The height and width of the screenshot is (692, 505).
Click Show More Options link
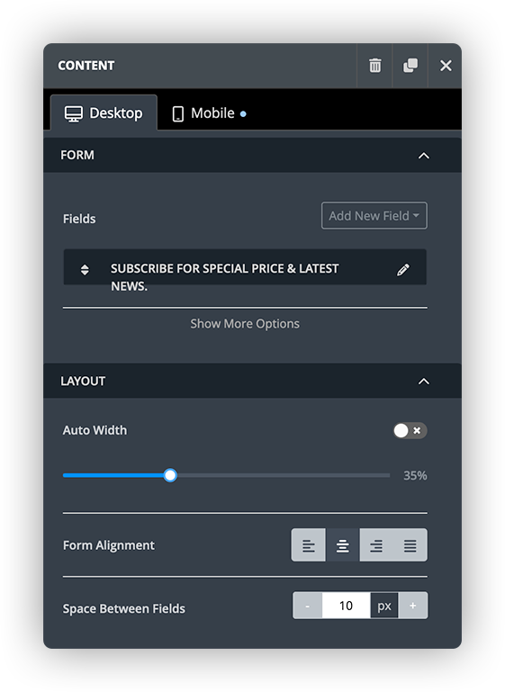(x=245, y=323)
